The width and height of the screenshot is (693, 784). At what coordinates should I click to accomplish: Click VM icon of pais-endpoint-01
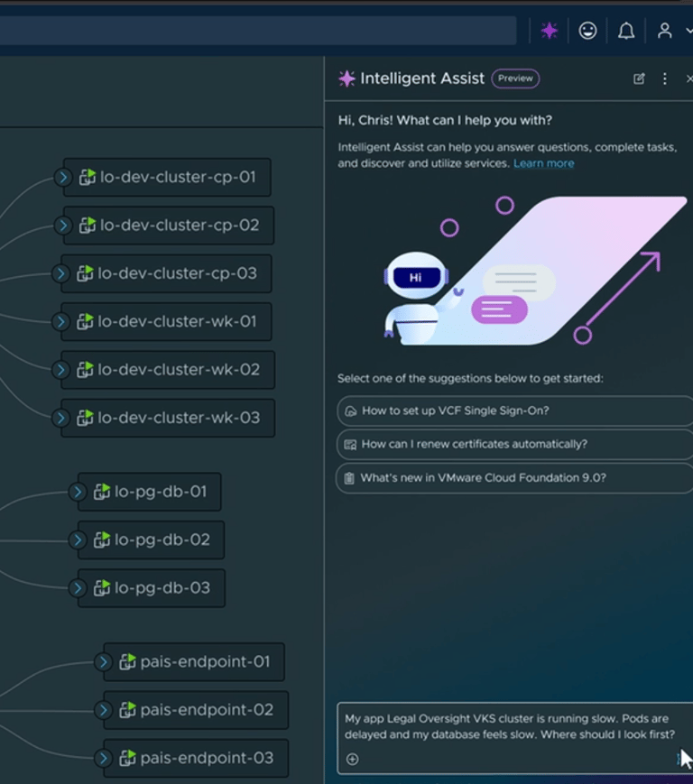pos(127,661)
